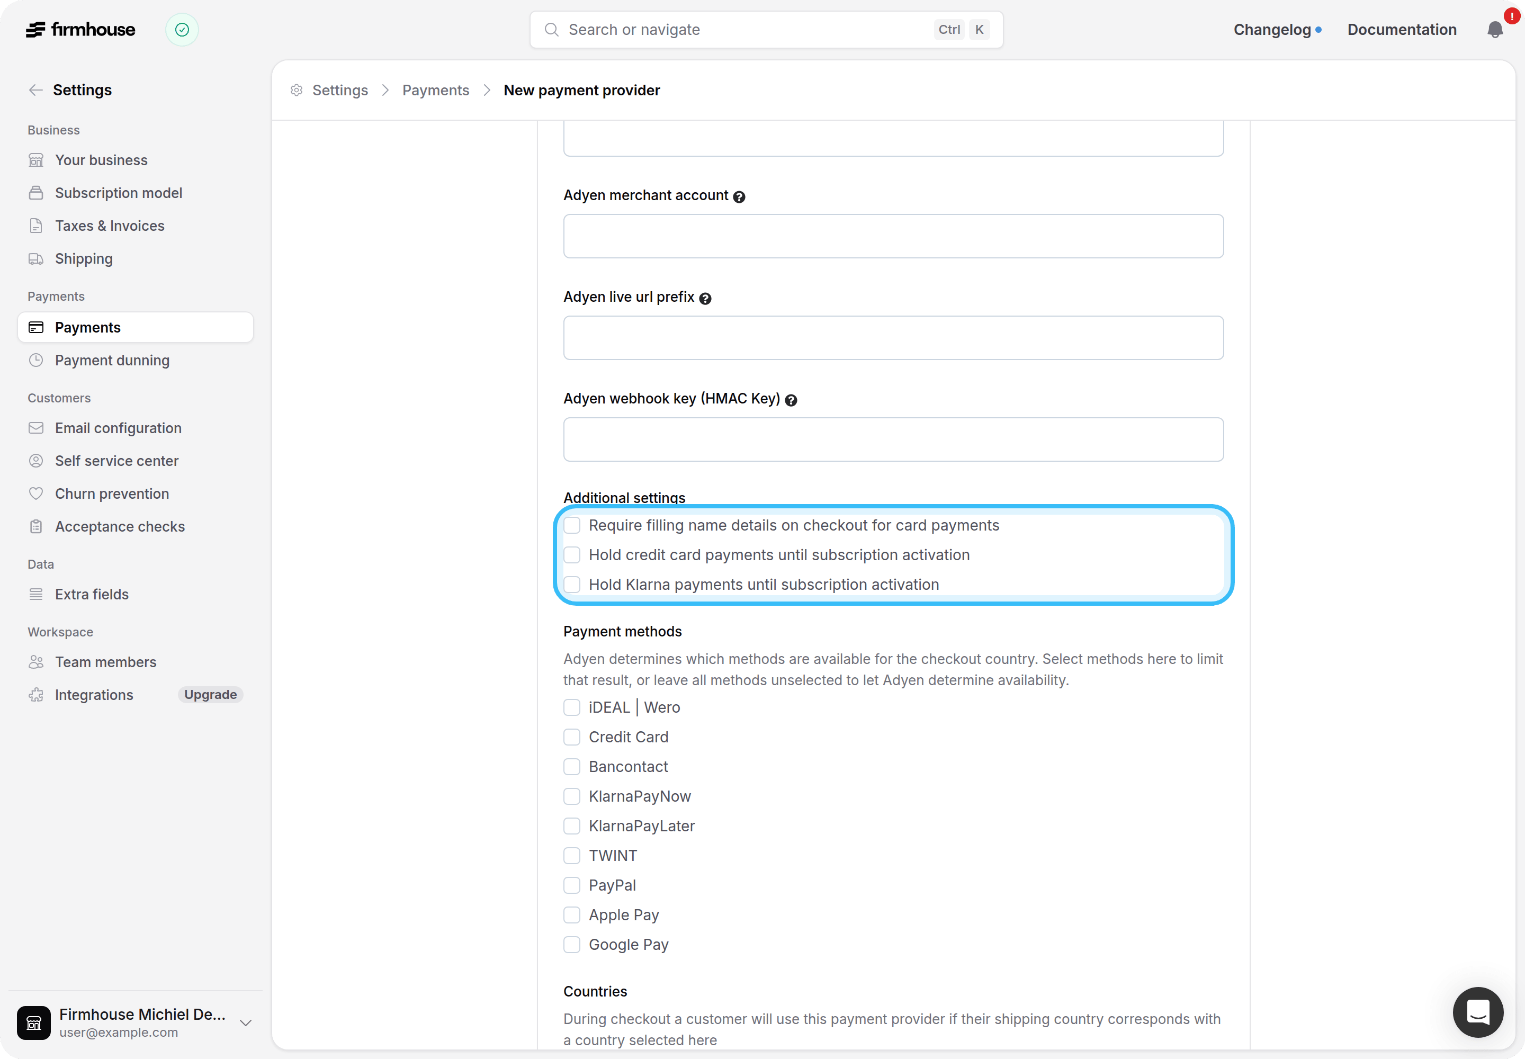Screen dimensions: 1525x1059
Task: Open Shipping settings
Action: [x=136, y=259]
